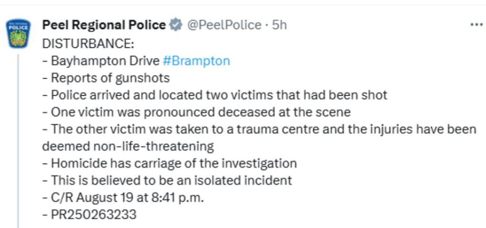This screenshot has height=228, width=486.
Task: Click the 'taken to a trauma centre' line
Action: coord(259,129)
